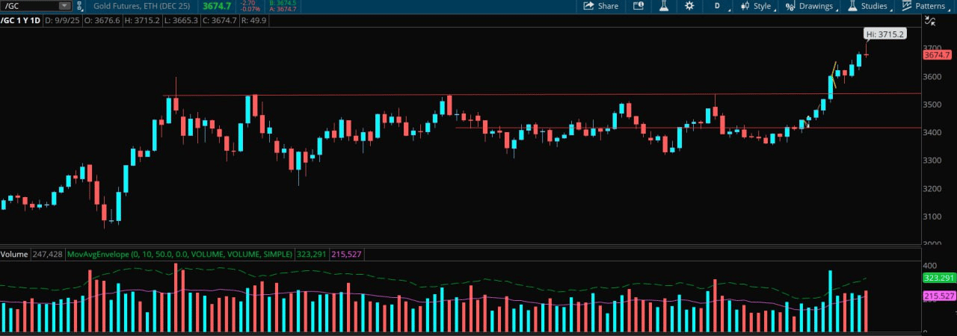Click the volume value 247,428
957x336 pixels.
pyautogui.click(x=46, y=255)
